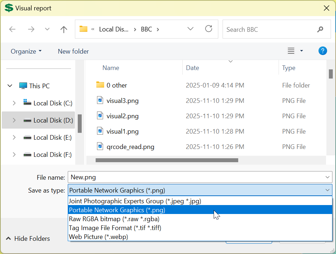Open the 0 other folder icon
The image size is (336, 254).
click(100, 85)
